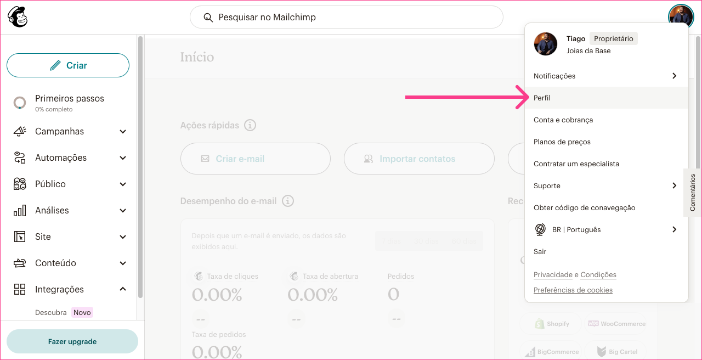Click the Automações workflow icon
The image size is (702, 360).
point(20,158)
